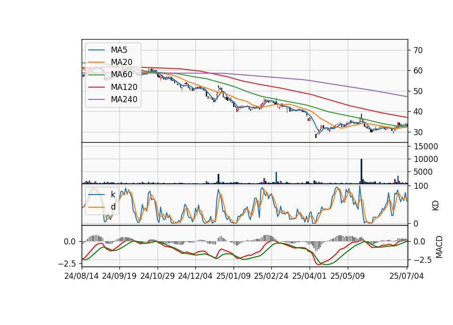Click the red MA120 legend line sample
This screenshot has height=325, width=453.
tap(96, 87)
